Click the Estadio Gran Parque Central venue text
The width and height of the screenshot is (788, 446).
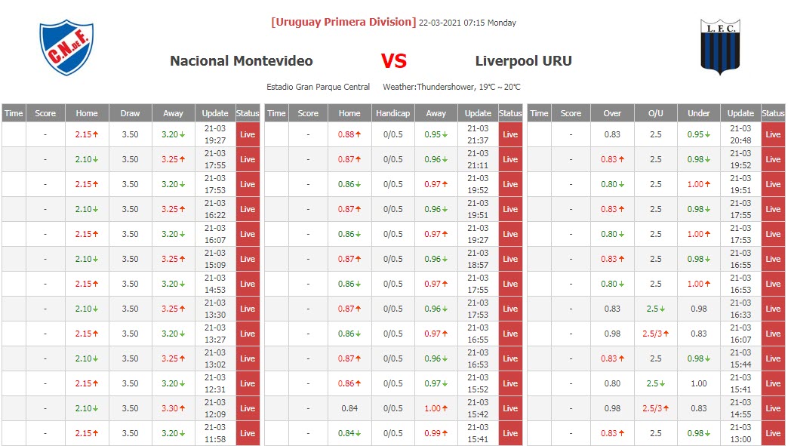pos(318,87)
